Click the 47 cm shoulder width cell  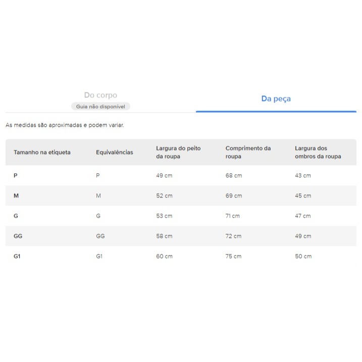(x=302, y=216)
